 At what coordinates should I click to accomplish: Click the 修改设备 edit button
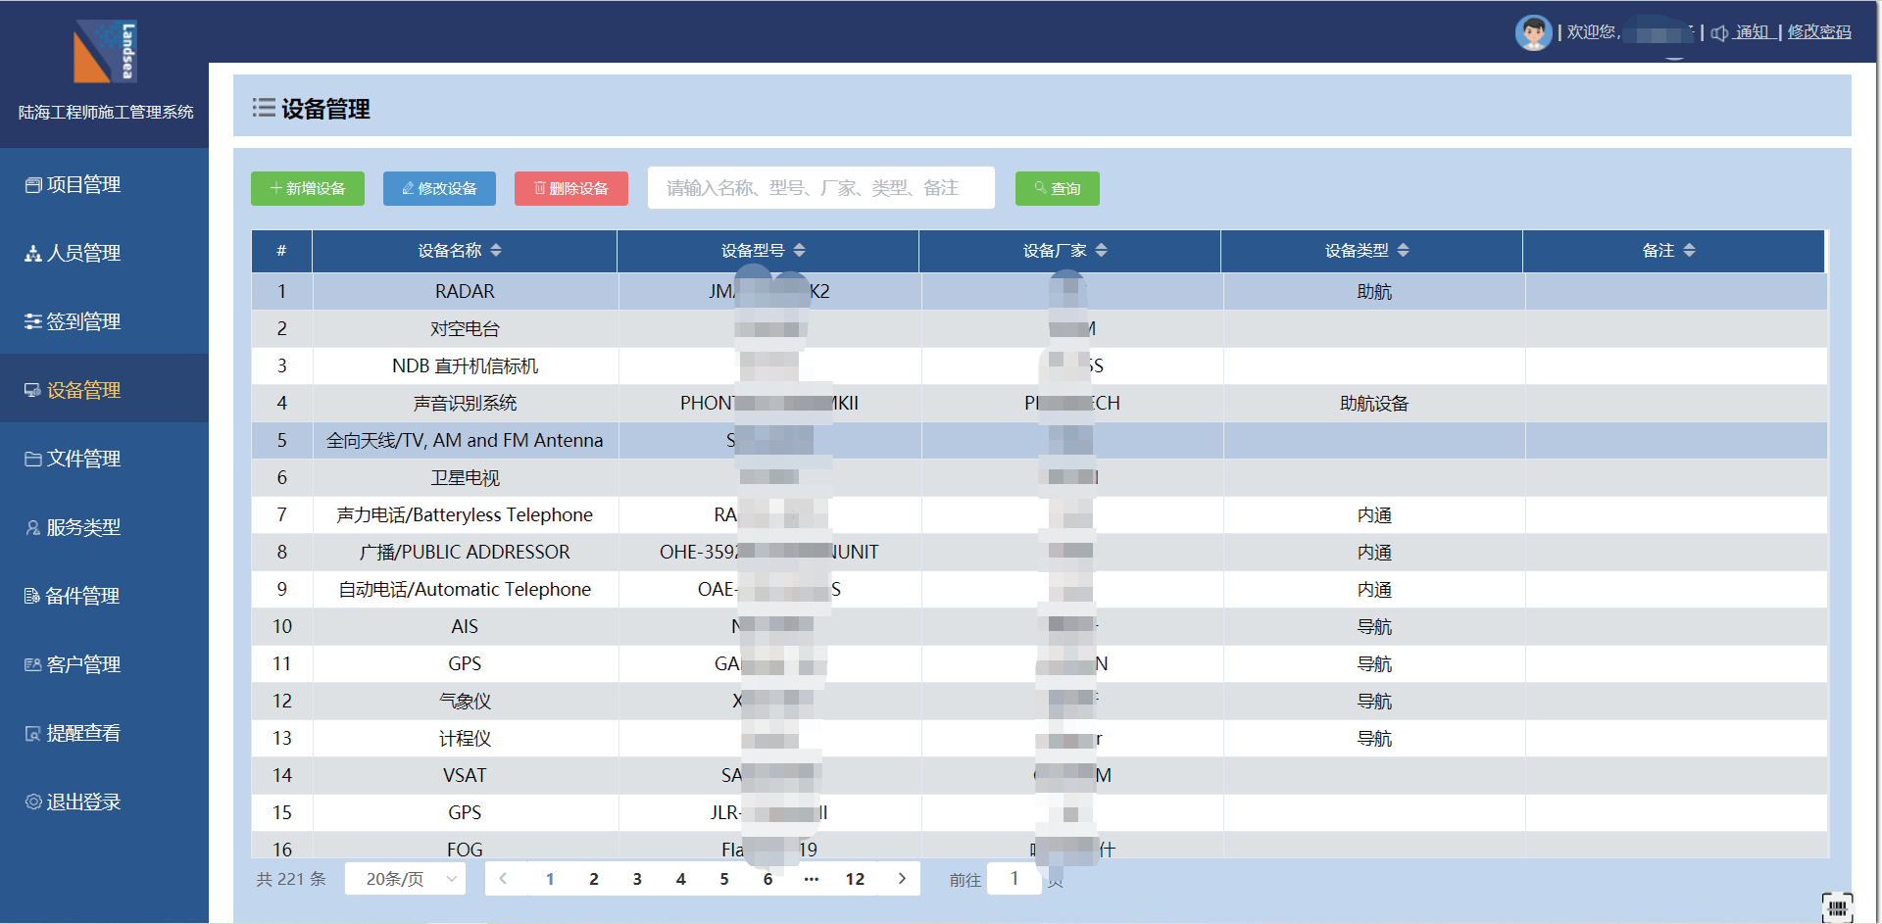[x=439, y=188]
